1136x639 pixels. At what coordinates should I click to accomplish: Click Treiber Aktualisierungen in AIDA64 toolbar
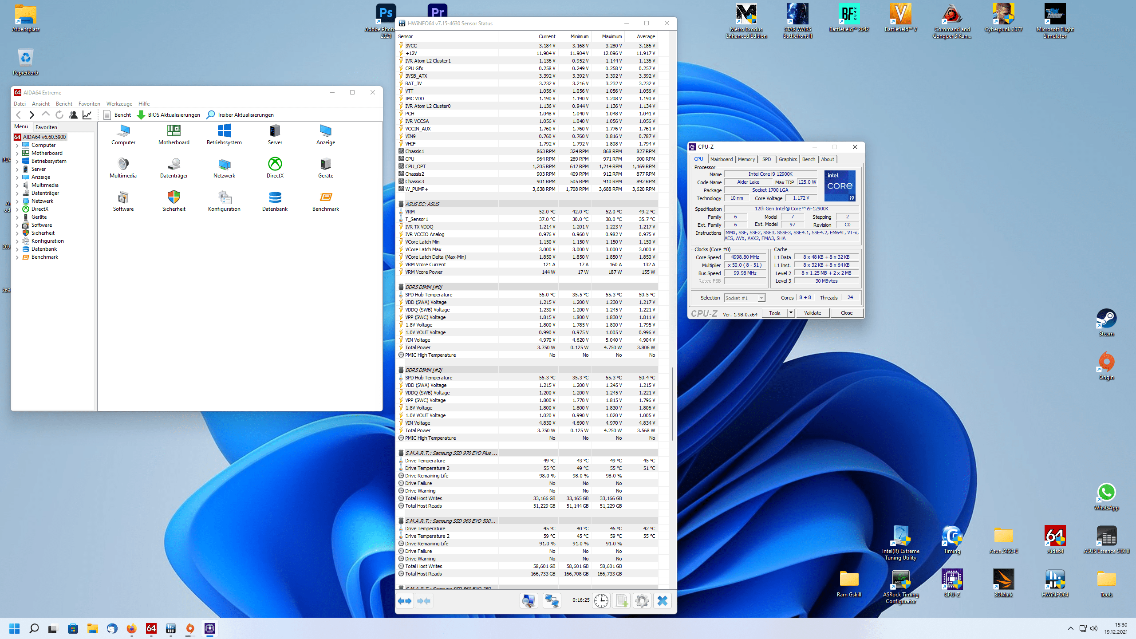(240, 115)
